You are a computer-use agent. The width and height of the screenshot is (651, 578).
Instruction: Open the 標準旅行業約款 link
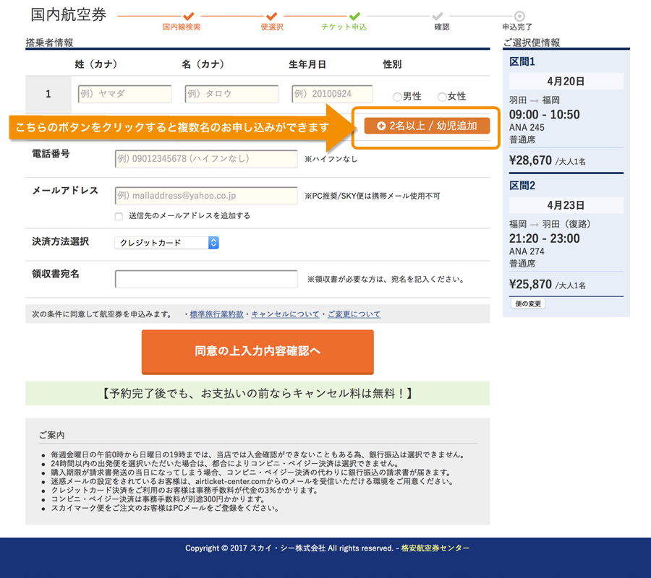click(217, 314)
